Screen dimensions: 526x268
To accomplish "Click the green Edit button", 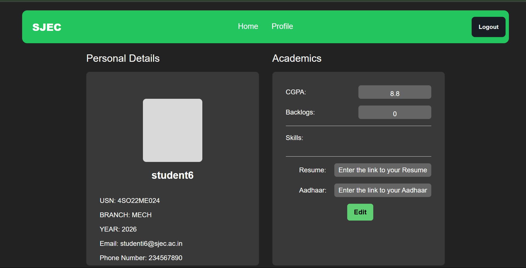I will 360,212.
